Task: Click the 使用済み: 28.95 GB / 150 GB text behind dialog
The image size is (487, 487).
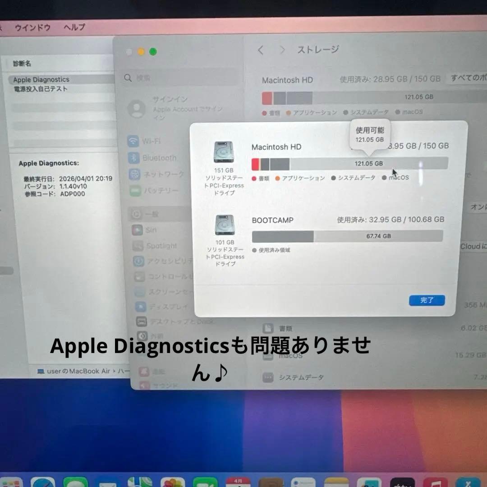Action: (390, 79)
